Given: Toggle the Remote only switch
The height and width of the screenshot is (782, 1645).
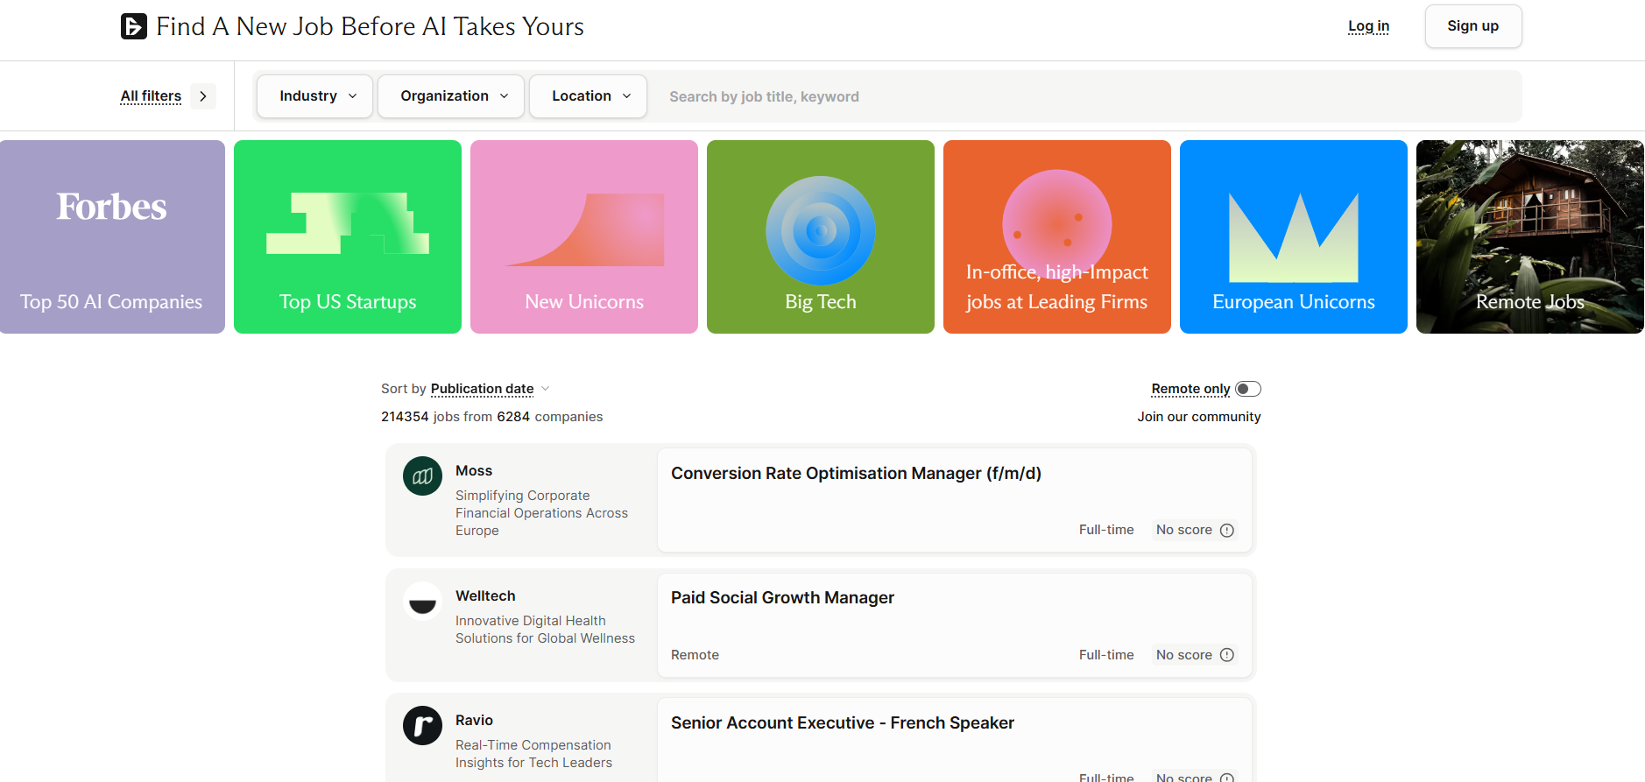Looking at the screenshot, I should pos(1248,389).
